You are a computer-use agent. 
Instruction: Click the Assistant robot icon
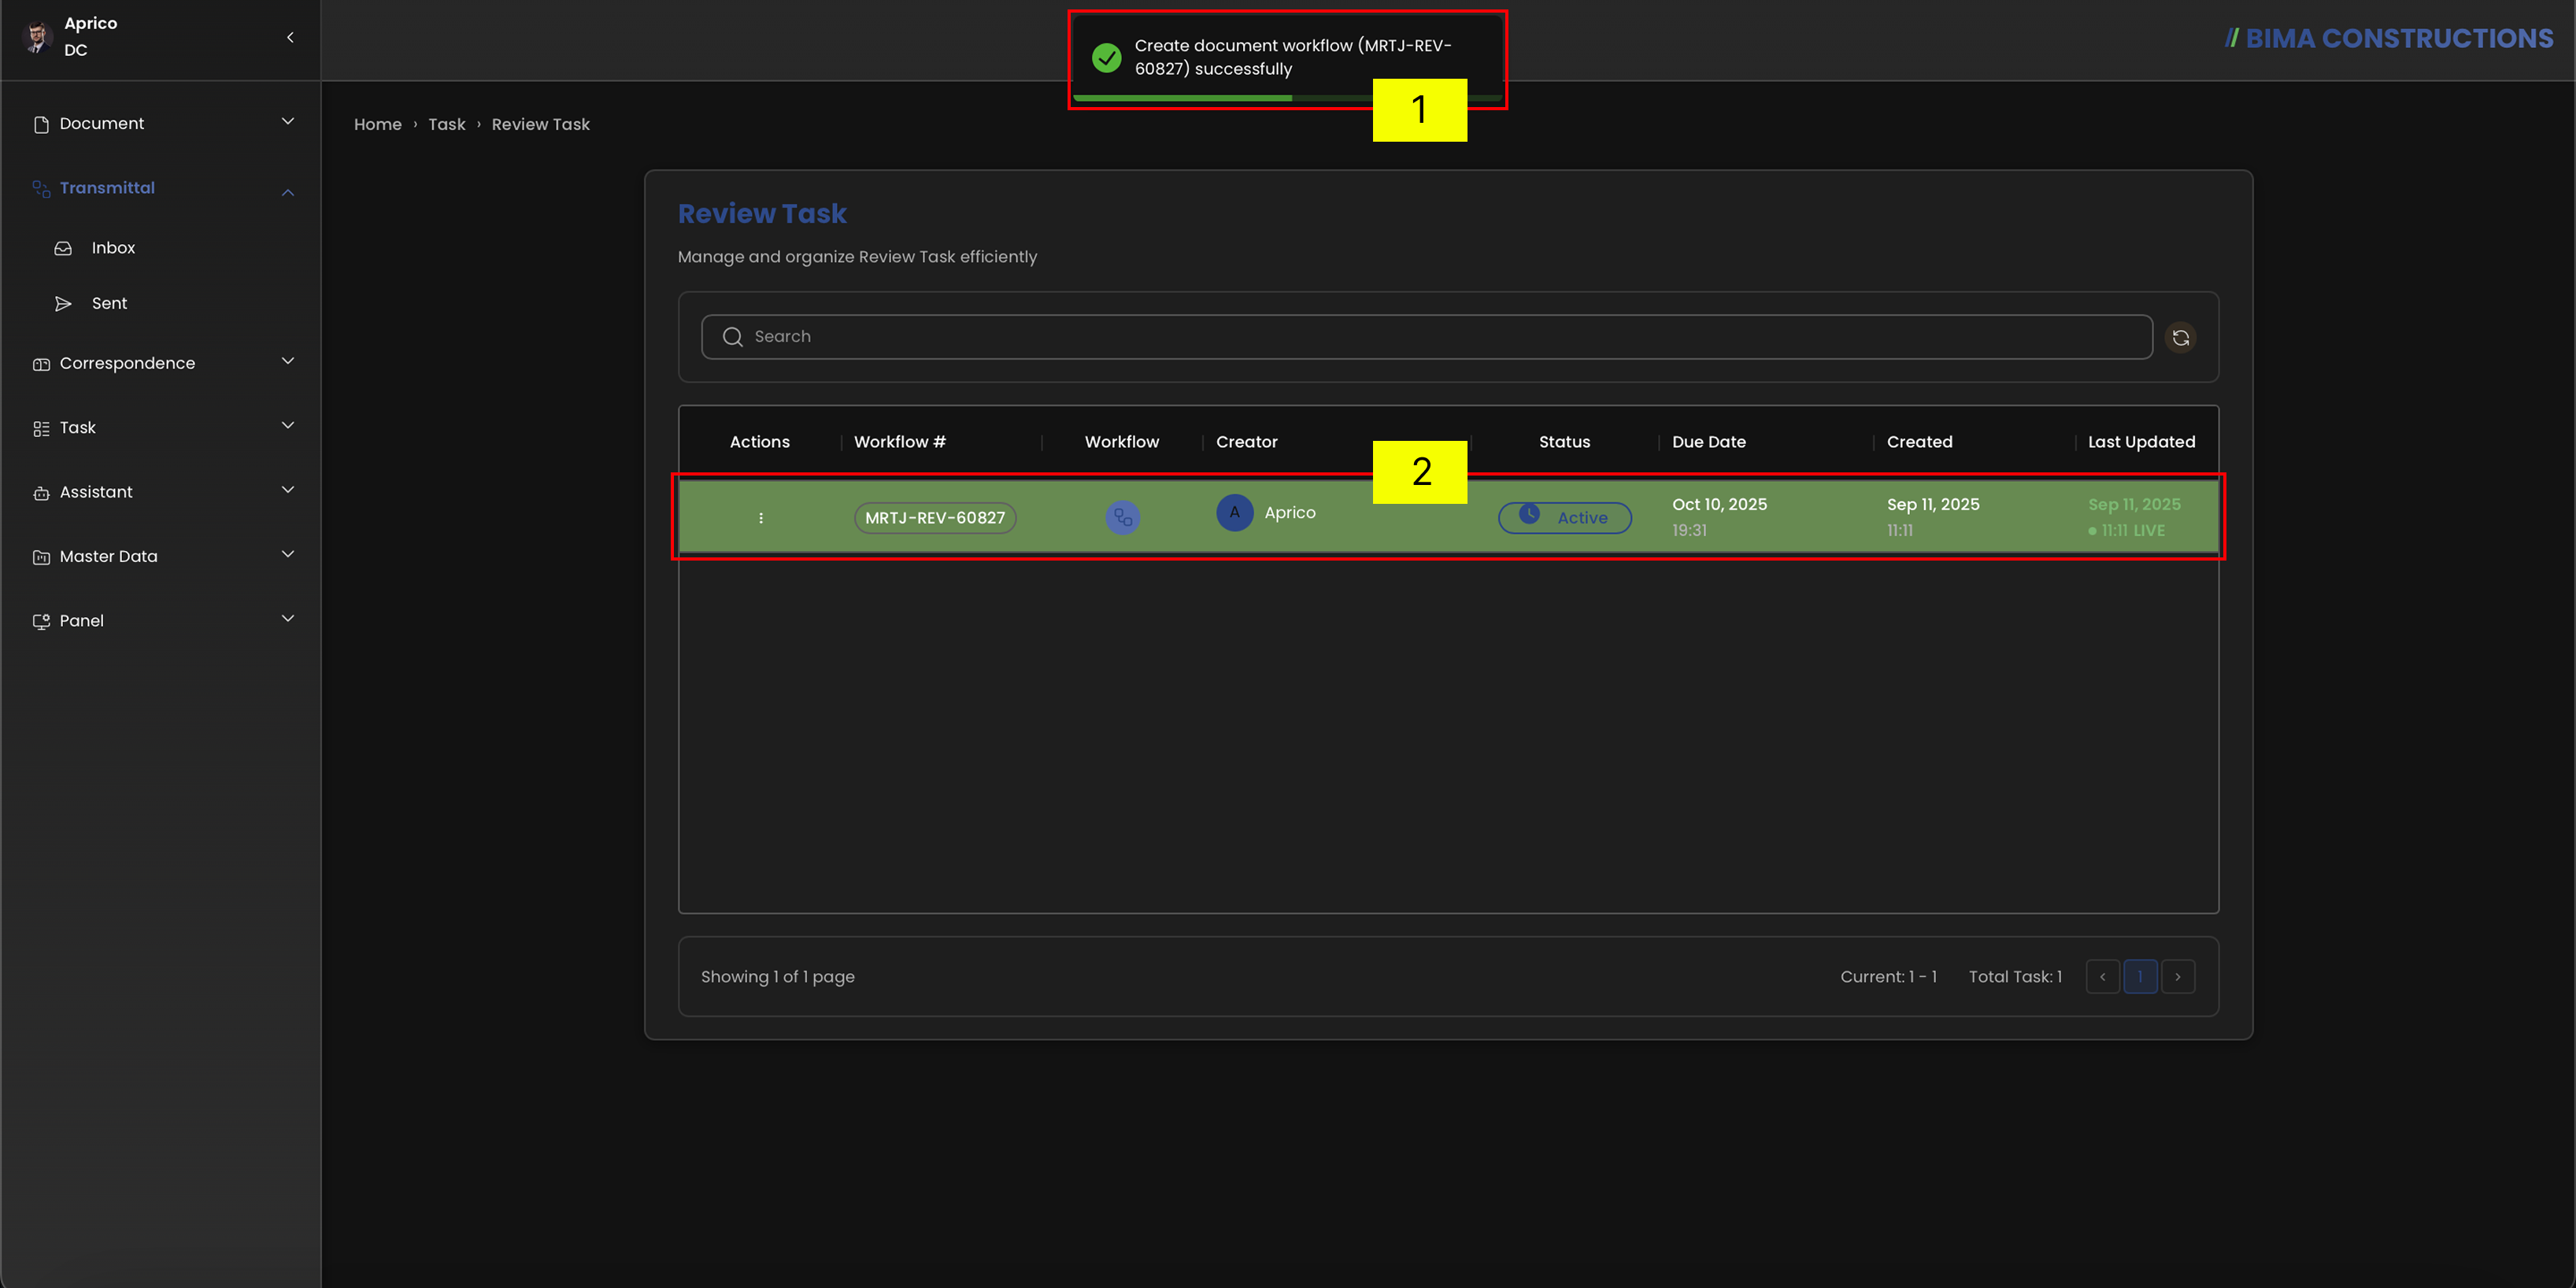pos(41,493)
